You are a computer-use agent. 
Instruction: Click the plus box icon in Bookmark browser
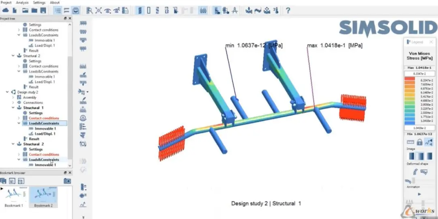click(12, 181)
